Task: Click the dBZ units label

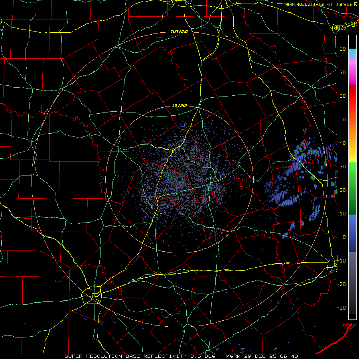Action: (339, 28)
